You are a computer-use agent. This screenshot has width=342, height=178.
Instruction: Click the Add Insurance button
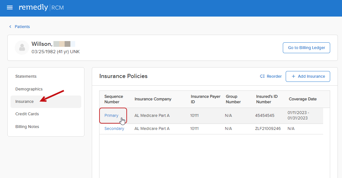click(x=308, y=76)
